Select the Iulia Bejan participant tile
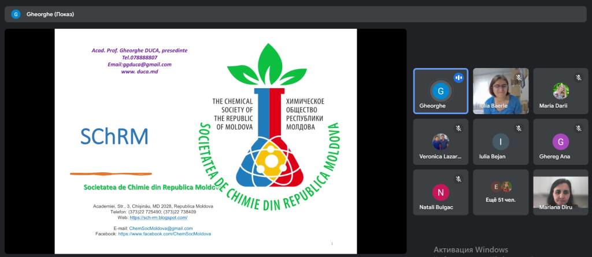592x257 pixels. (x=501, y=142)
